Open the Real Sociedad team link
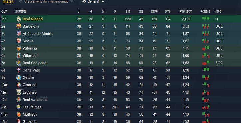Image resolution: width=241 pixels, height=123 pixels. click(x=34, y=63)
